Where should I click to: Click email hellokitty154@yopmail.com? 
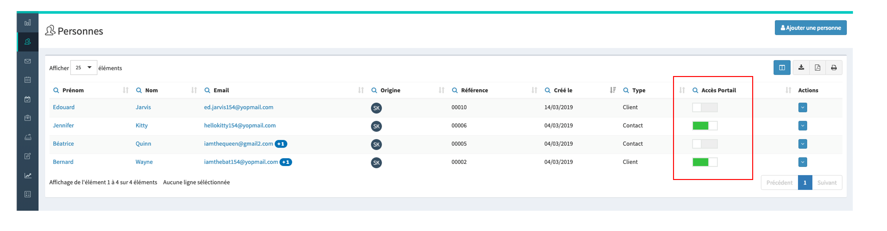click(240, 125)
